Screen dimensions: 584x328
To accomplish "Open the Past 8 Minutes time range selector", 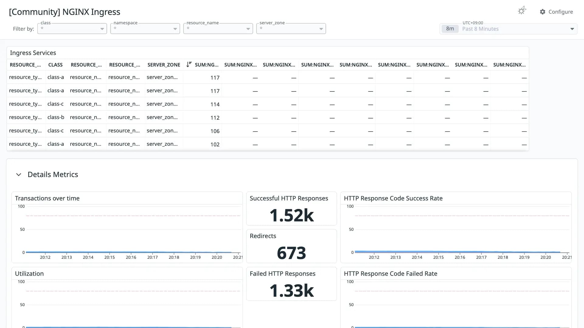I will click(x=508, y=29).
